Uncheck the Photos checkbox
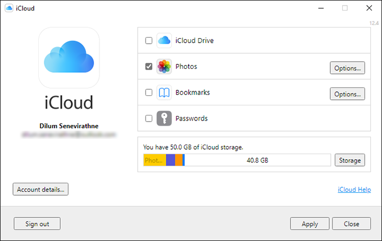Image resolution: width=382 pixels, height=241 pixels. pyautogui.click(x=149, y=67)
